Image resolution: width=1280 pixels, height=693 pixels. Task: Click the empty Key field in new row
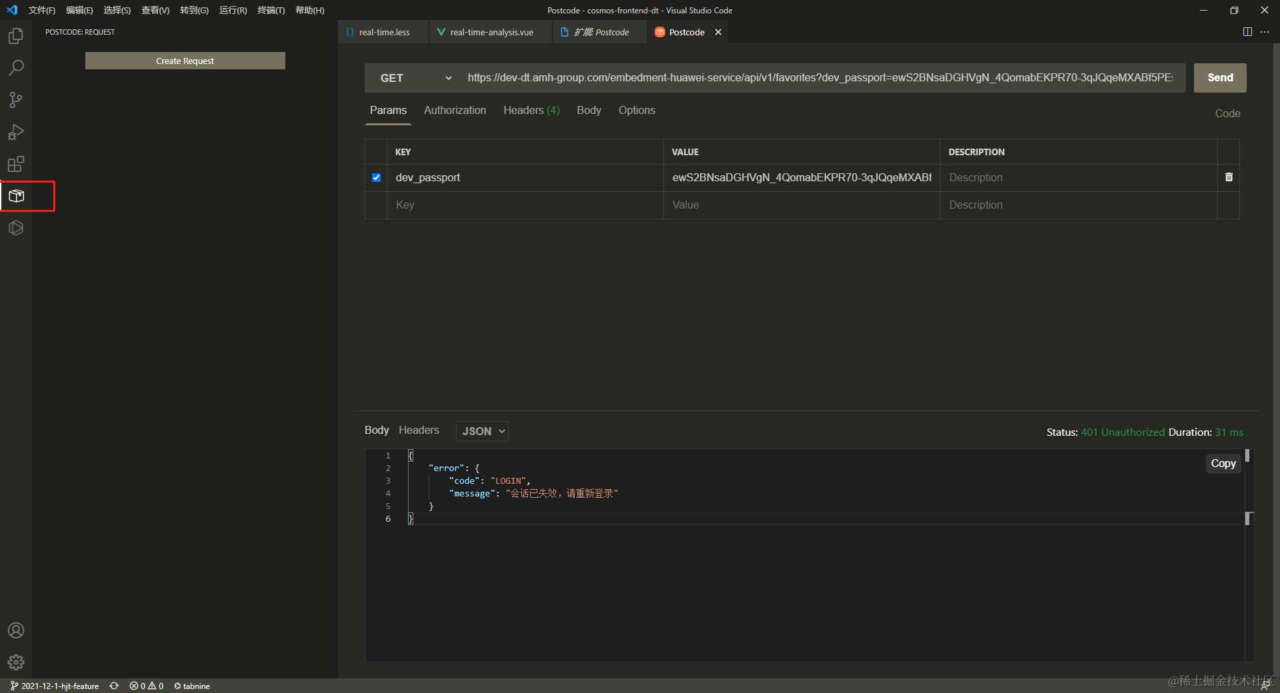coord(525,205)
